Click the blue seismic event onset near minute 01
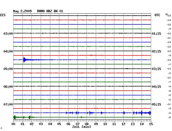 coord(24,60)
